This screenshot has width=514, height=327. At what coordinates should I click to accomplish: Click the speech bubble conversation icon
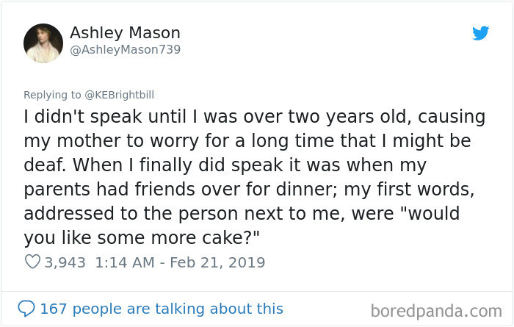(26, 309)
